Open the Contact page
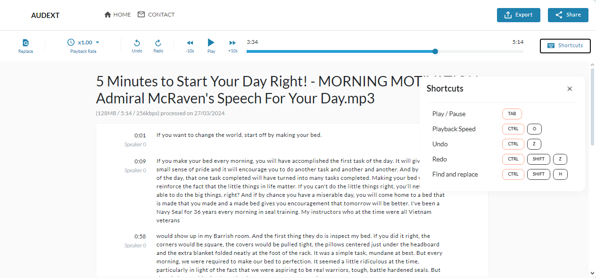Screen dimensions: 596x278 pos(156,15)
